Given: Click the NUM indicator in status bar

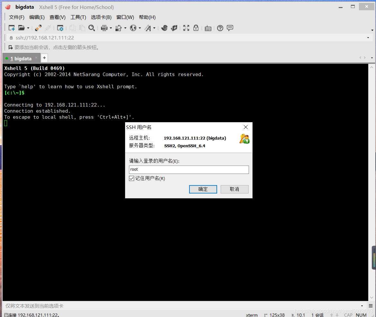Looking at the screenshot, I should point(361,315).
